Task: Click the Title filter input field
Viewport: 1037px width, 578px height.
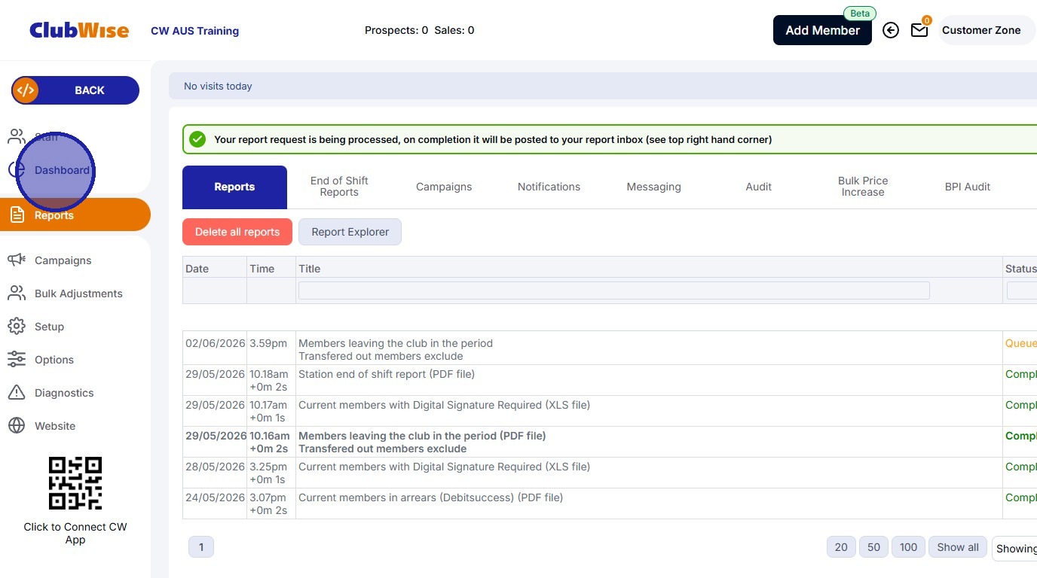Action: click(614, 291)
